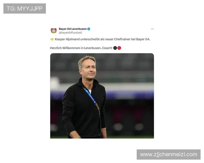Click the word Cheftrainer in the tweet
This screenshot has width=204, height=163.
(x=122, y=39)
